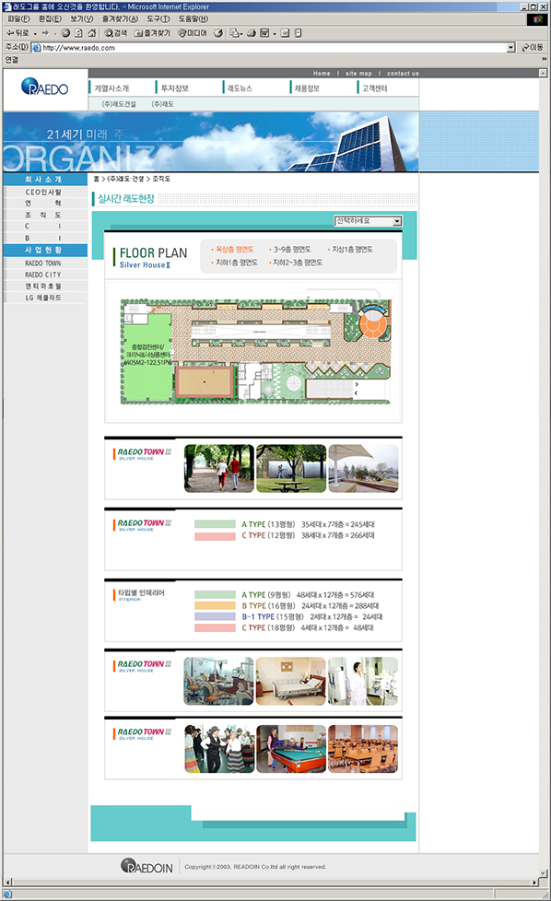Click the History icon in toolbar
The image size is (551, 901).
218,33
